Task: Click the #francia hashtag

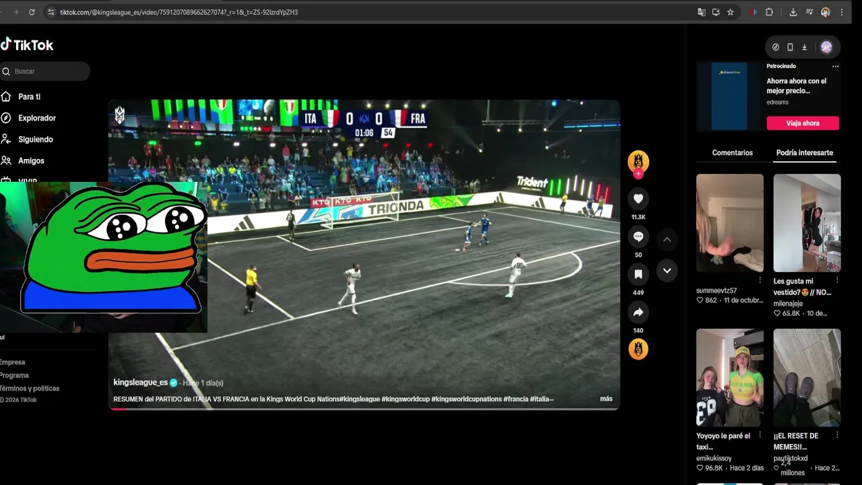Action: 516,399
